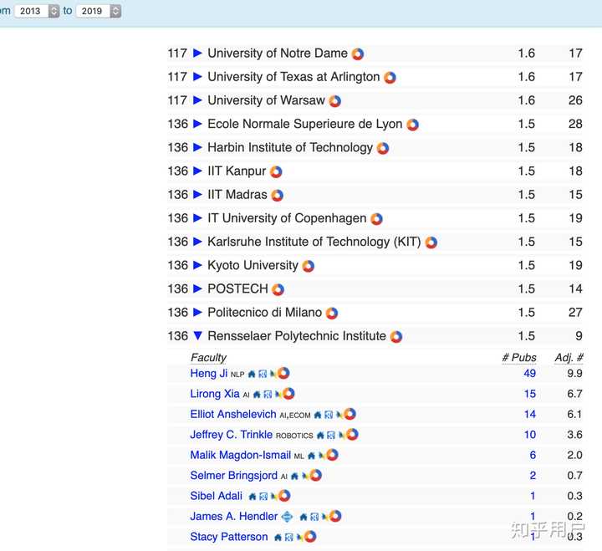
Task: Expand IIT Kanpur faculty list
Action: pyautogui.click(x=197, y=171)
